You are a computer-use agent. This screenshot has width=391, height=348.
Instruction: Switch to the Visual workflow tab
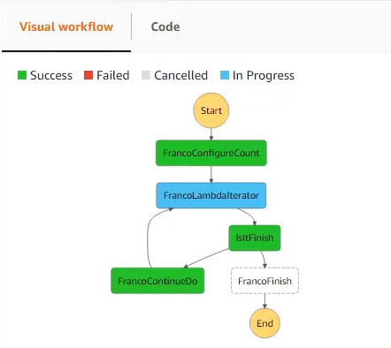(x=66, y=26)
